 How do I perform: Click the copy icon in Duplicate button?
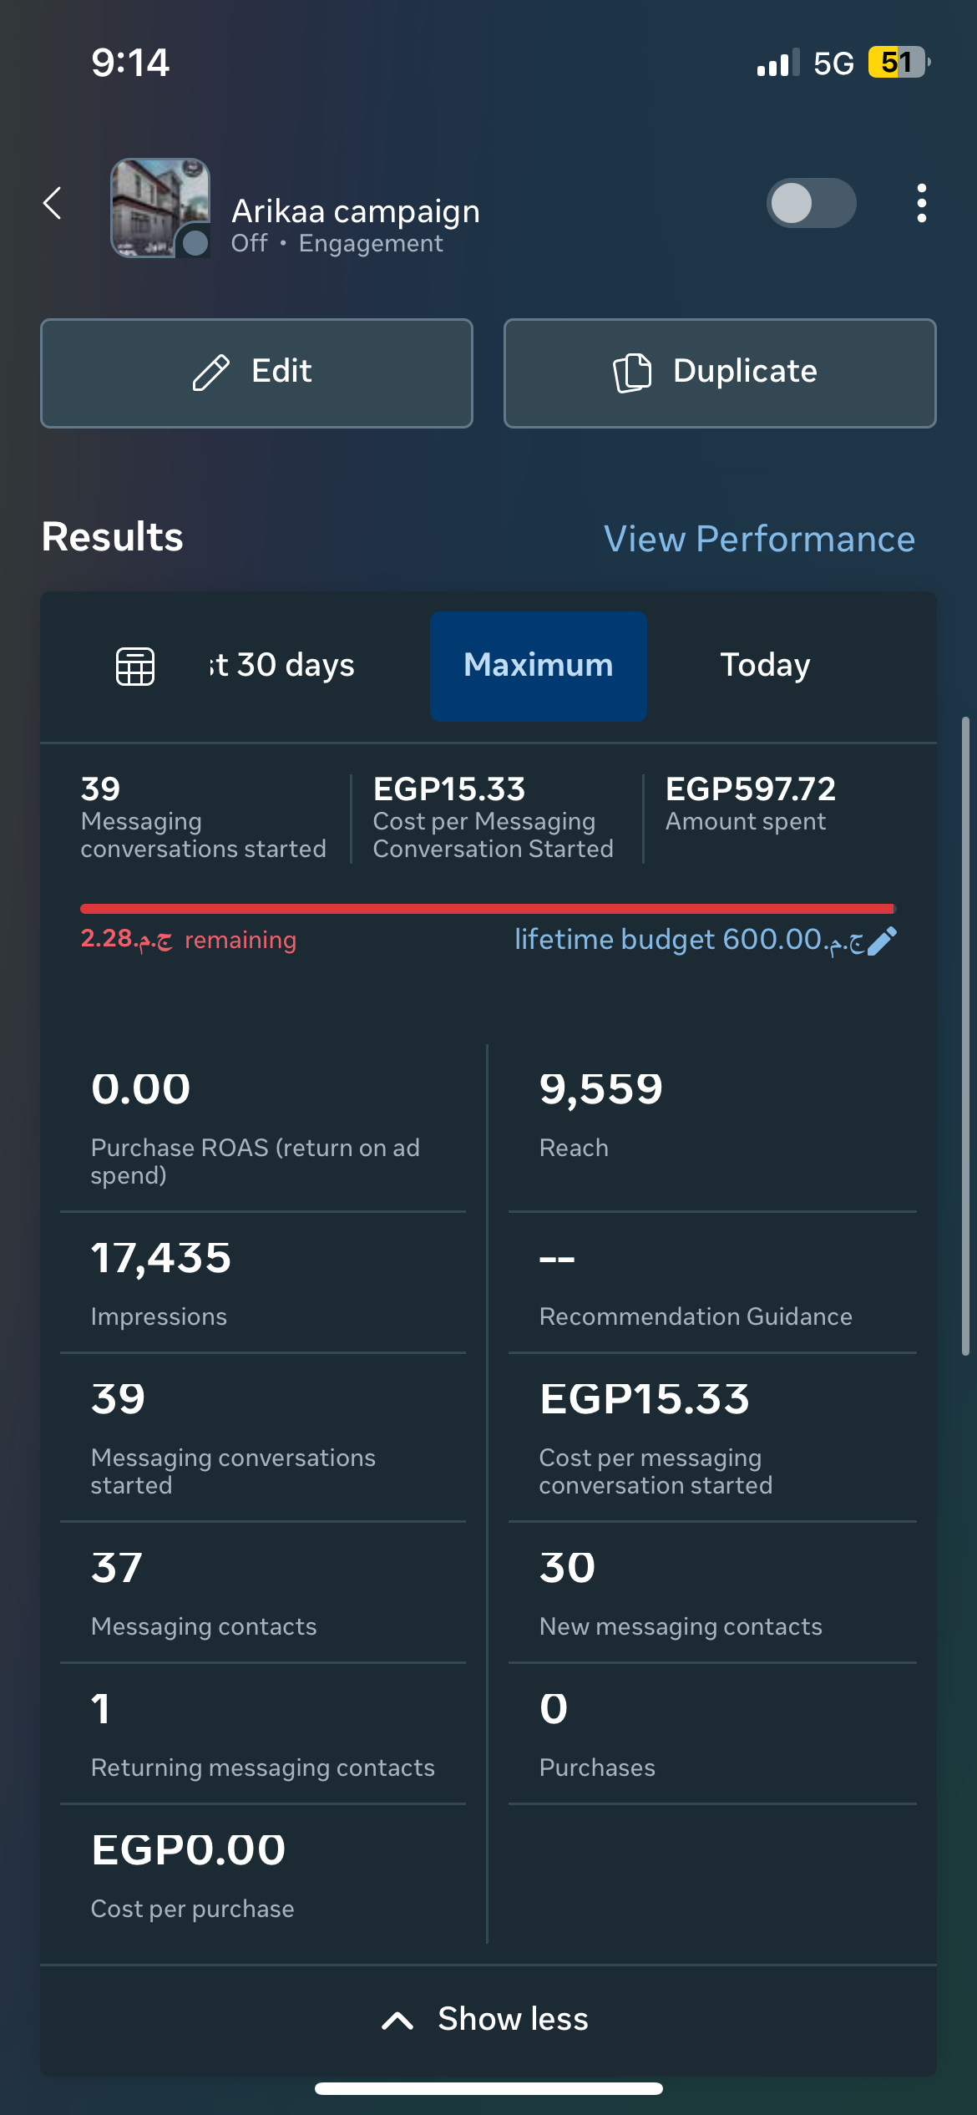(632, 372)
